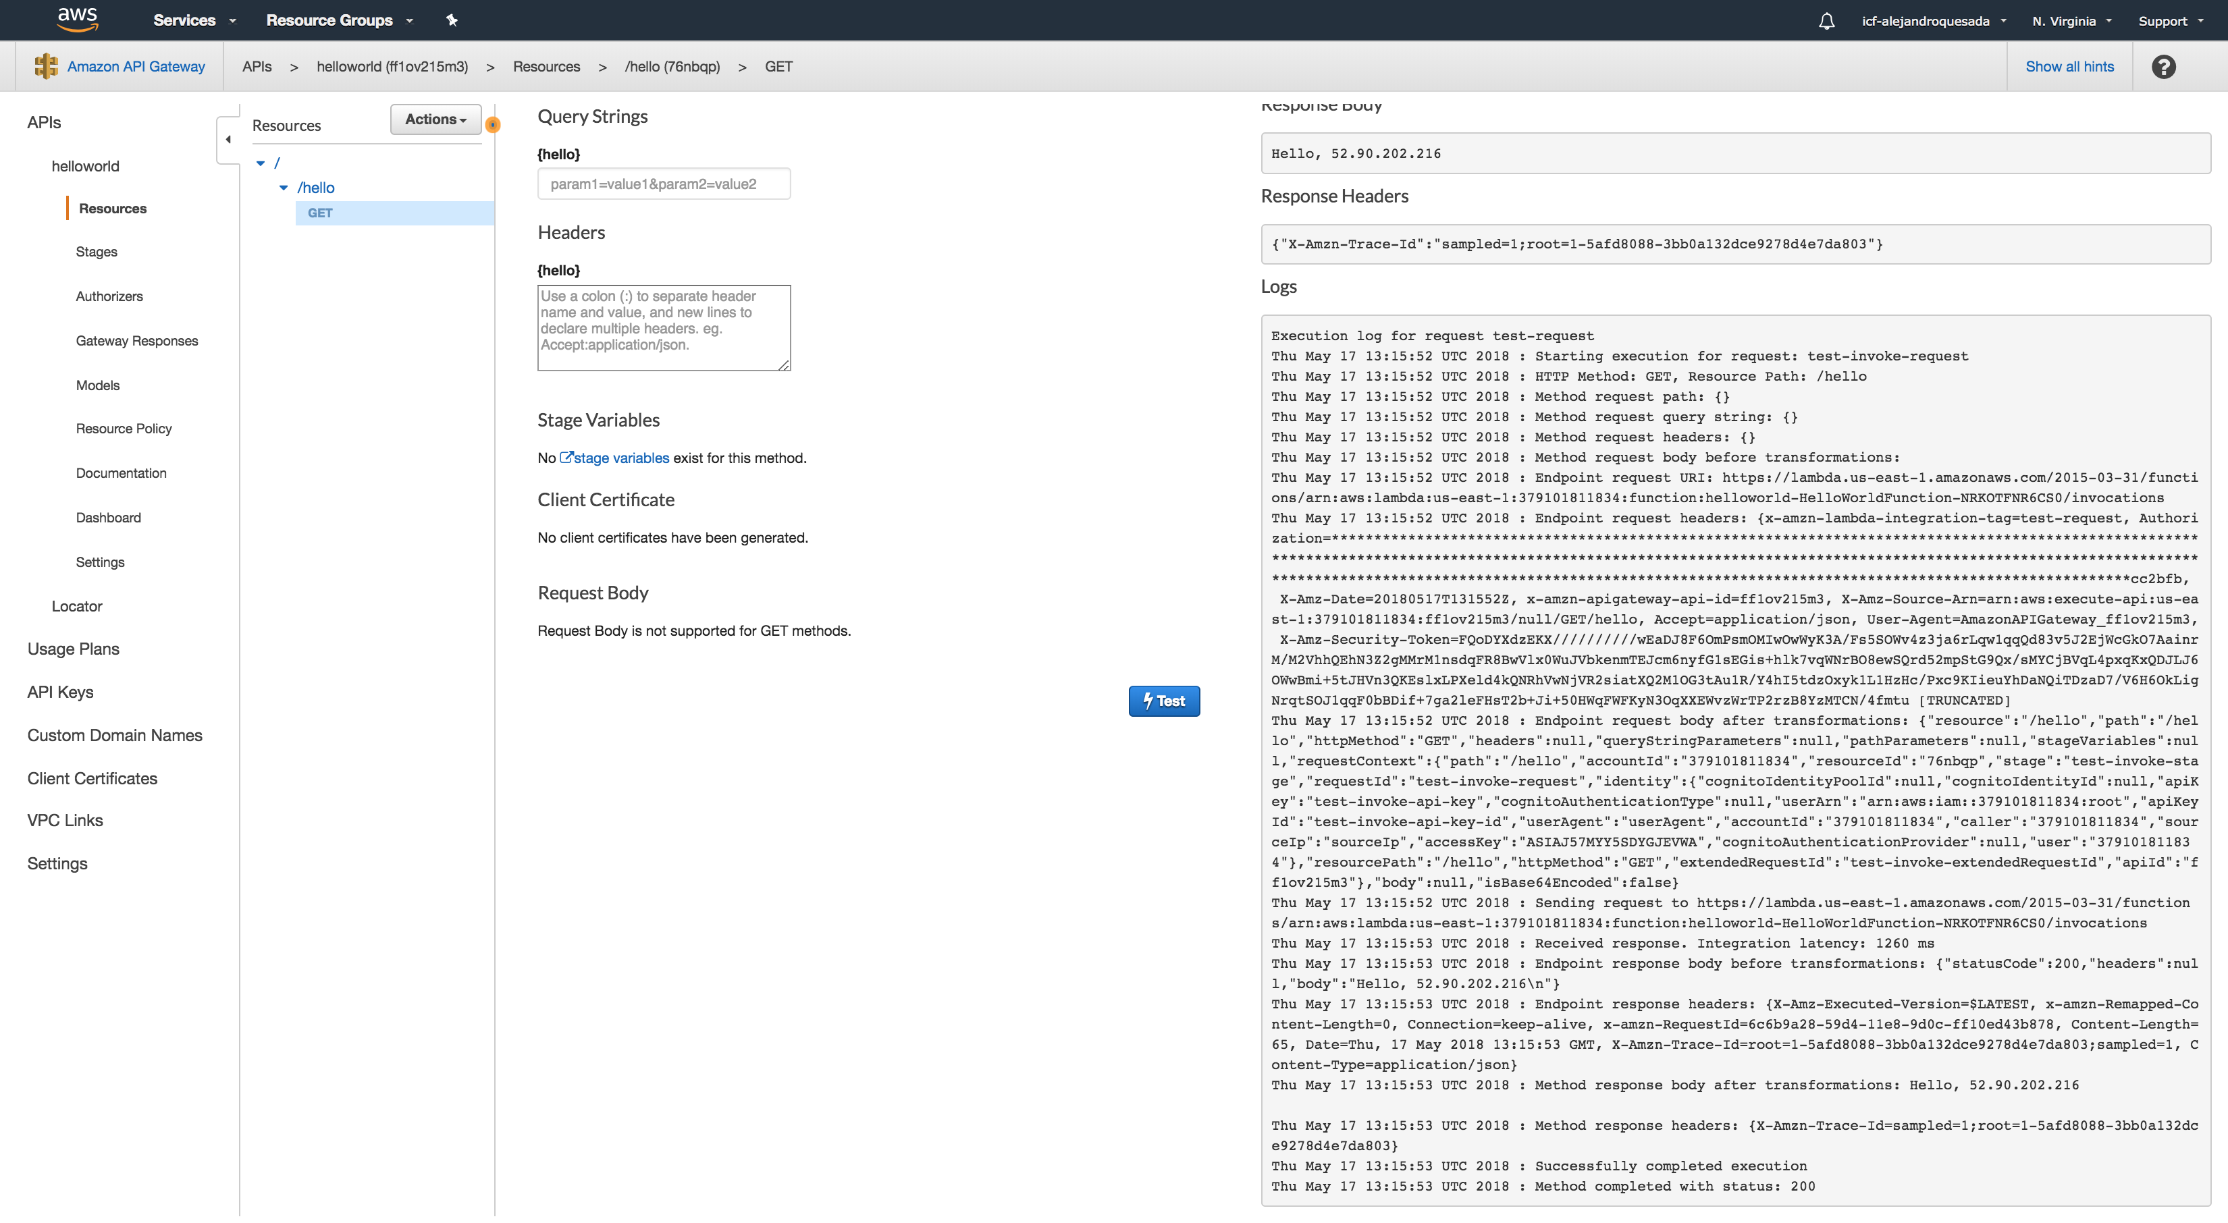Open the Actions dropdown

(435, 119)
